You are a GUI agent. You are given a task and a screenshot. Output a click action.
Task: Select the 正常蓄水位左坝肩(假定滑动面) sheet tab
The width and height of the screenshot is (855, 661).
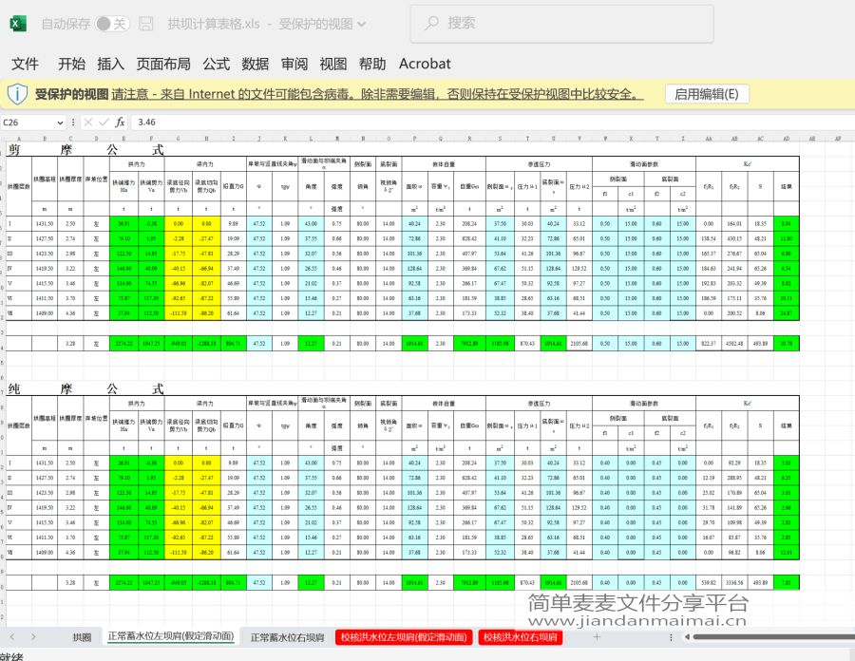coord(171,636)
